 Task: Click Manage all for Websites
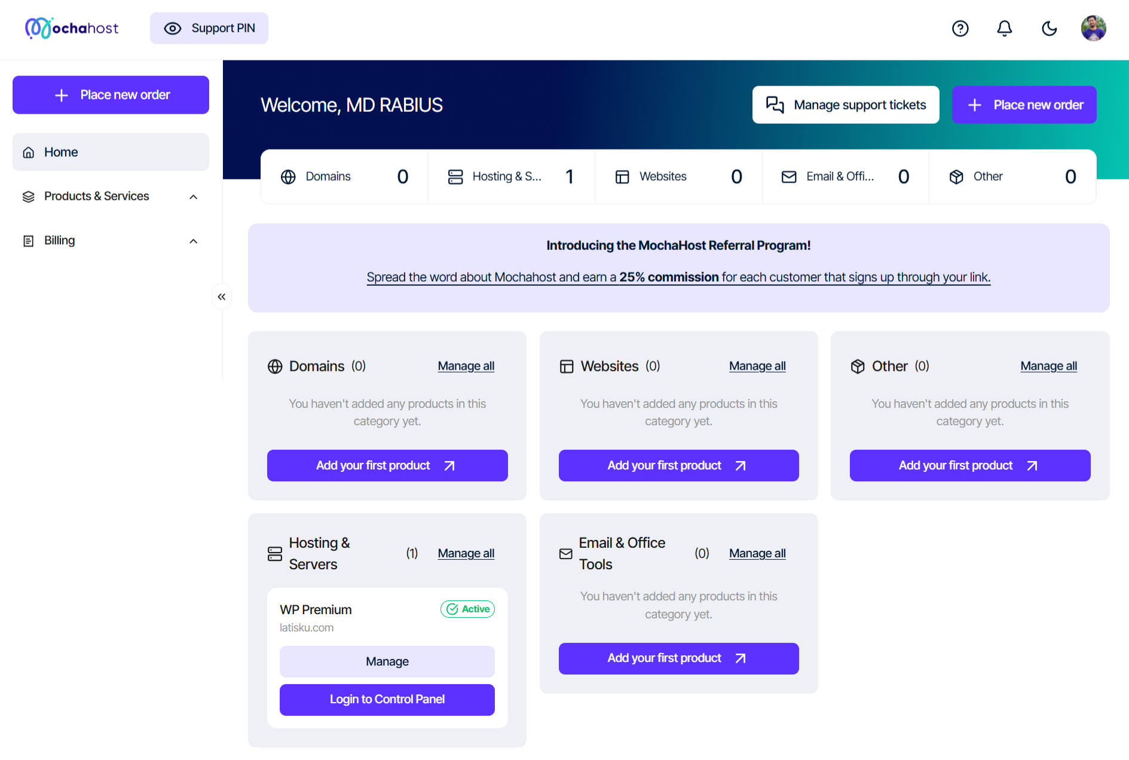pyautogui.click(x=757, y=366)
